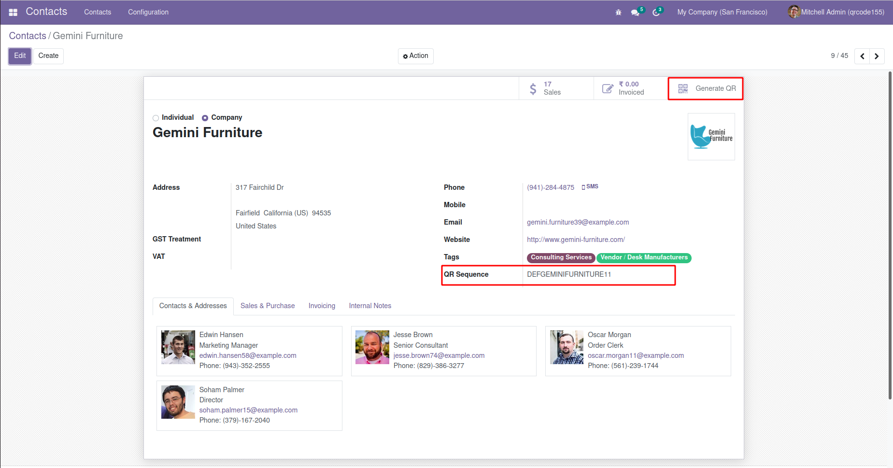Open Oscar Morgan contact photo
The height and width of the screenshot is (468, 893).
567,347
